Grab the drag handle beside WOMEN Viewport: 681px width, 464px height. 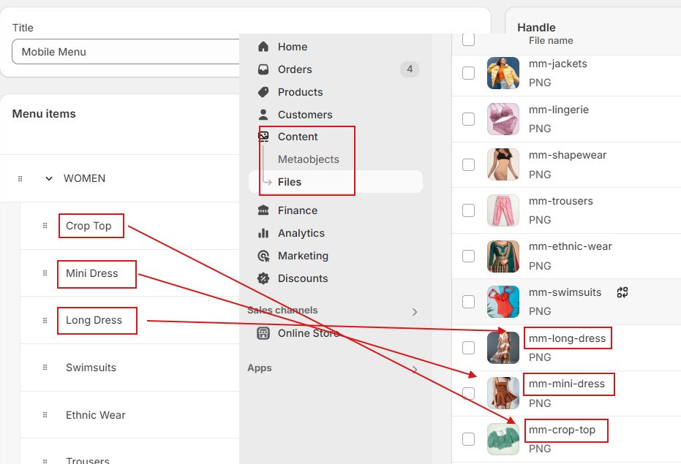[20, 178]
